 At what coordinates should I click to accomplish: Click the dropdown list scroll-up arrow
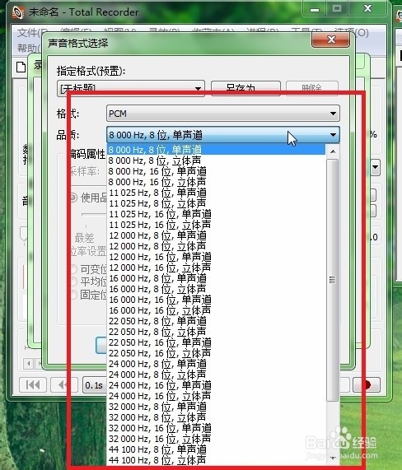click(333, 151)
